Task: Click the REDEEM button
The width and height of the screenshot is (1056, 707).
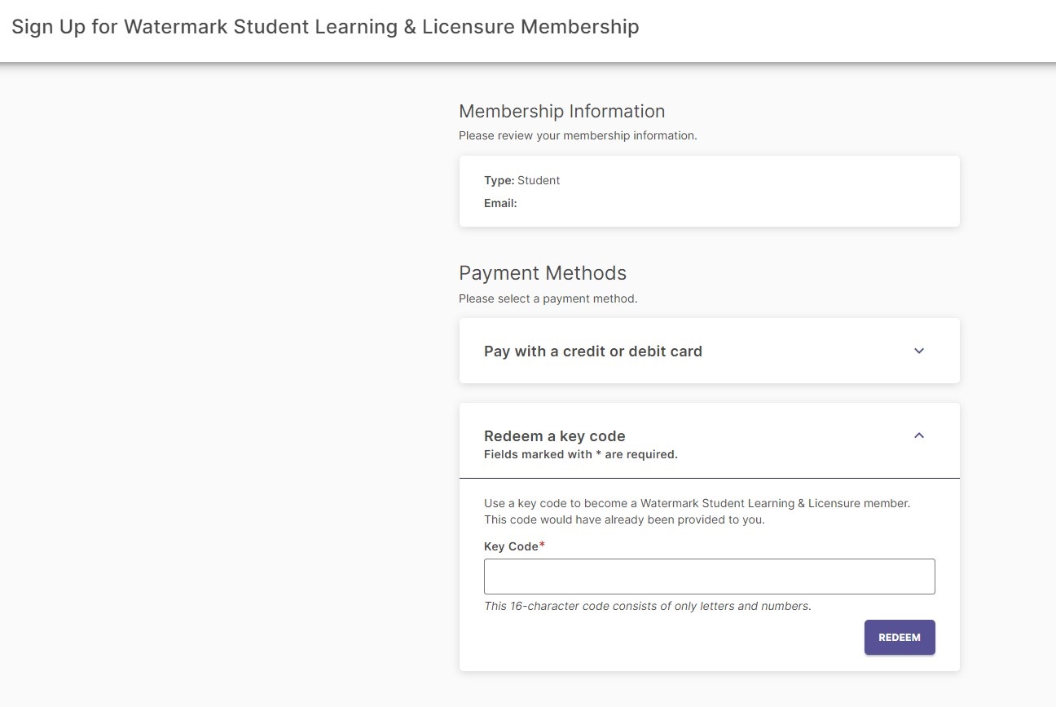Action: [x=899, y=637]
